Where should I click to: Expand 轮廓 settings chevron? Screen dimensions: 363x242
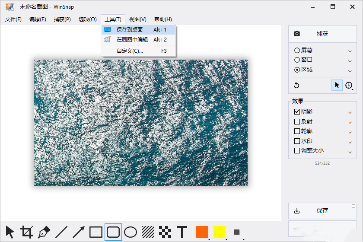click(x=350, y=133)
